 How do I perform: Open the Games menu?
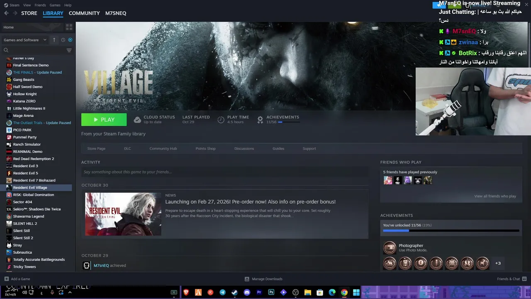click(55, 5)
